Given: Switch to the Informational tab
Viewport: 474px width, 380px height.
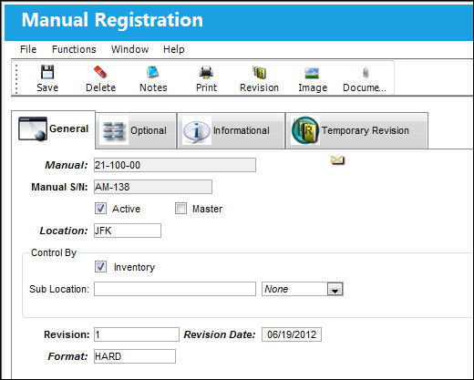Looking at the screenshot, I should (x=231, y=130).
